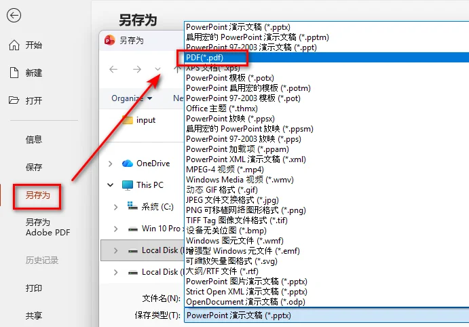Open the 信息 backstage tab
The image size is (469, 327).
click(34, 139)
